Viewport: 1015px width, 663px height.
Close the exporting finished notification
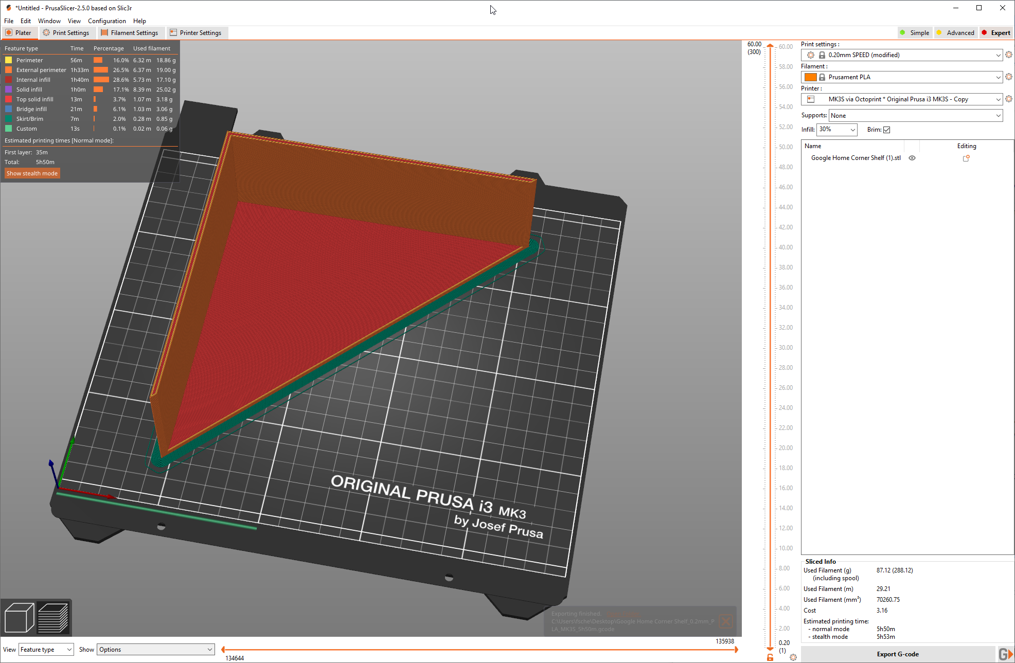pos(725,621)
